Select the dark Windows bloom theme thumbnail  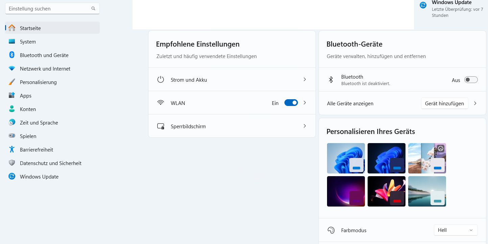pyautogui.click(x=386, y=158)
